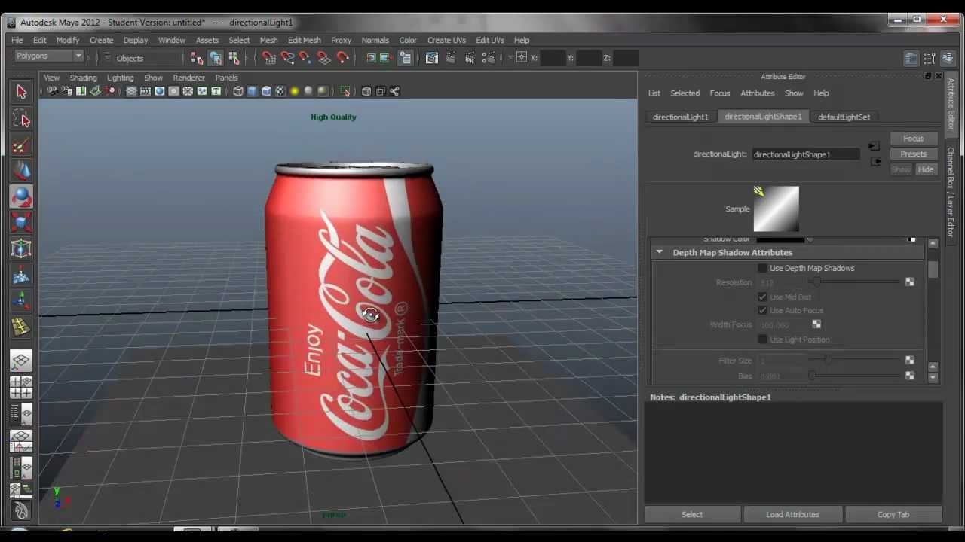Click Select by object type icon
Viewport: 965px width, 542px height.
point(216,58)
